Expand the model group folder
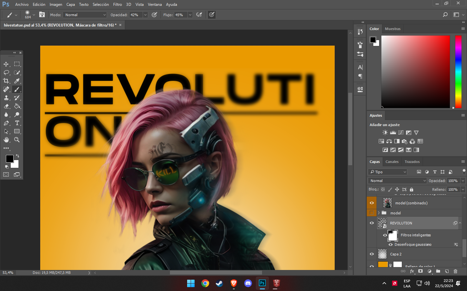467x291 pixels. click(x=378, y=213)
